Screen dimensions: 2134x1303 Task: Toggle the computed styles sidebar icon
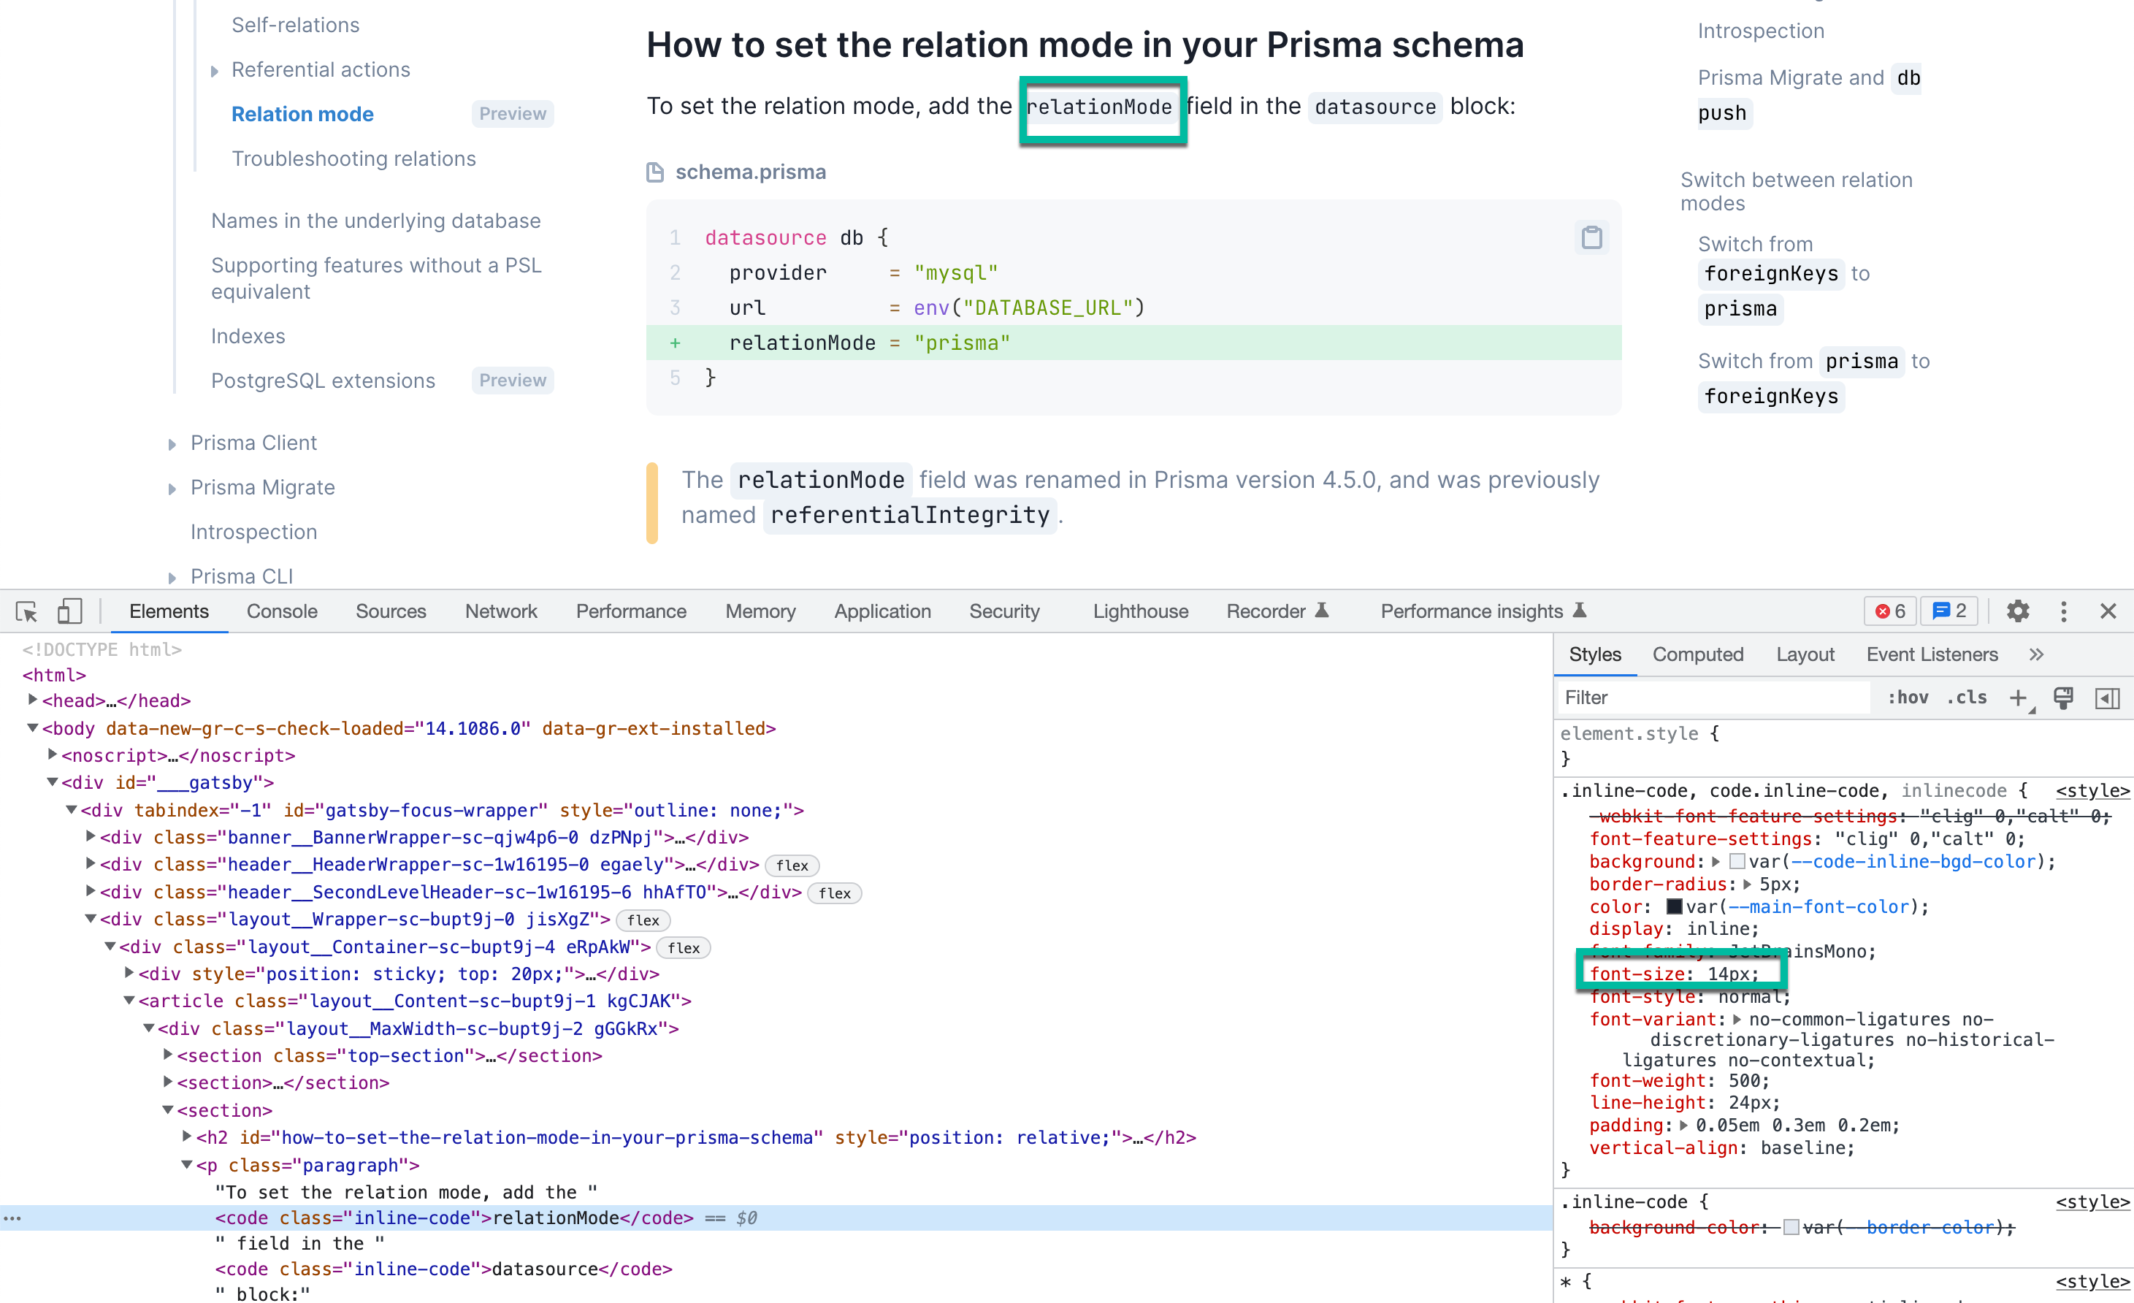2106,698
